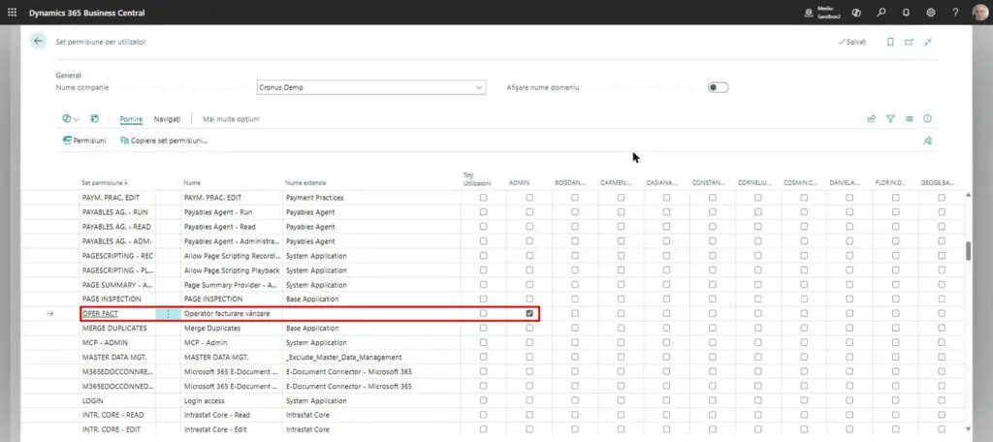Open the settings gear

coord(930,13)
